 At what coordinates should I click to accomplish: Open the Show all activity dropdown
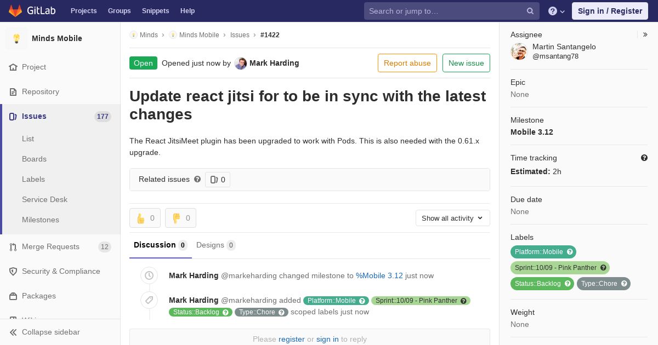(452, 218)
